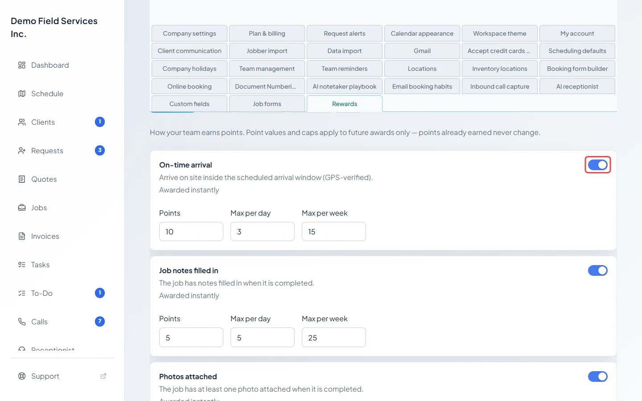Go to the Schedule page

click(62, 94)
